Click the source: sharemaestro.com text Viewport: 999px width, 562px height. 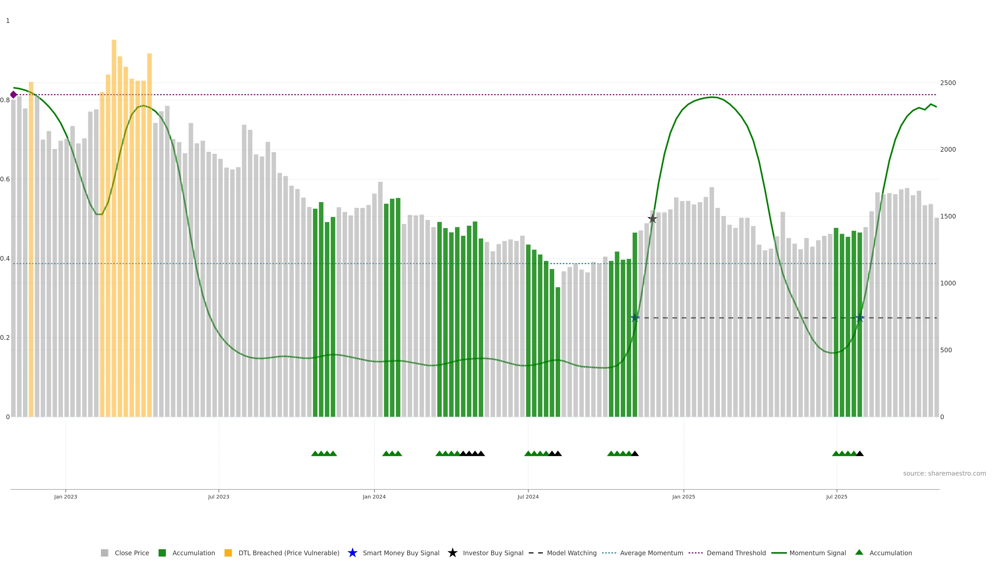click(944, 473)
